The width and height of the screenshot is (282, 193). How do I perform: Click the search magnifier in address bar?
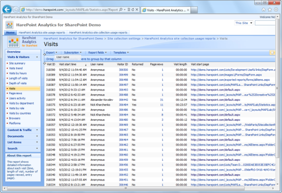pyautogui.click(x=121, y=10)
